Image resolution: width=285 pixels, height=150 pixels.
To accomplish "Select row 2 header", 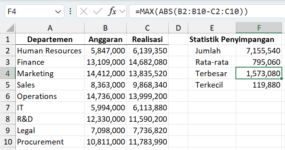I will tap(7, 51).
